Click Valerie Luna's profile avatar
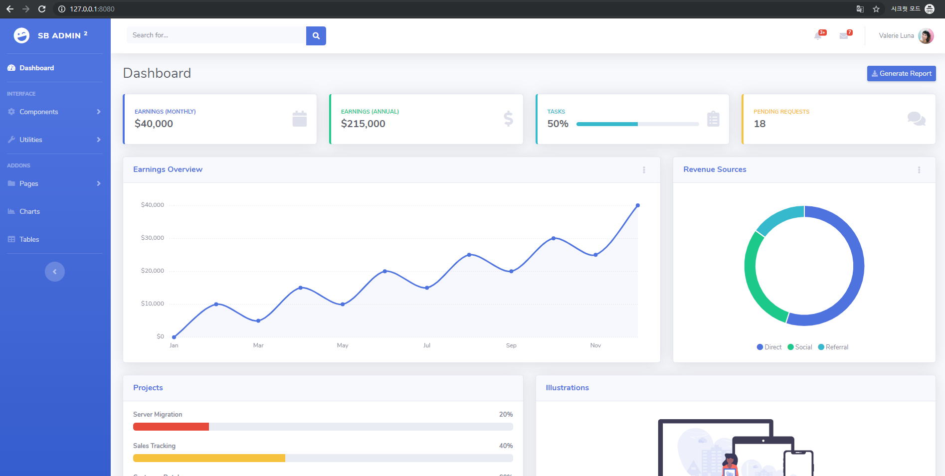The image size is (945, 476). [926, 36]
